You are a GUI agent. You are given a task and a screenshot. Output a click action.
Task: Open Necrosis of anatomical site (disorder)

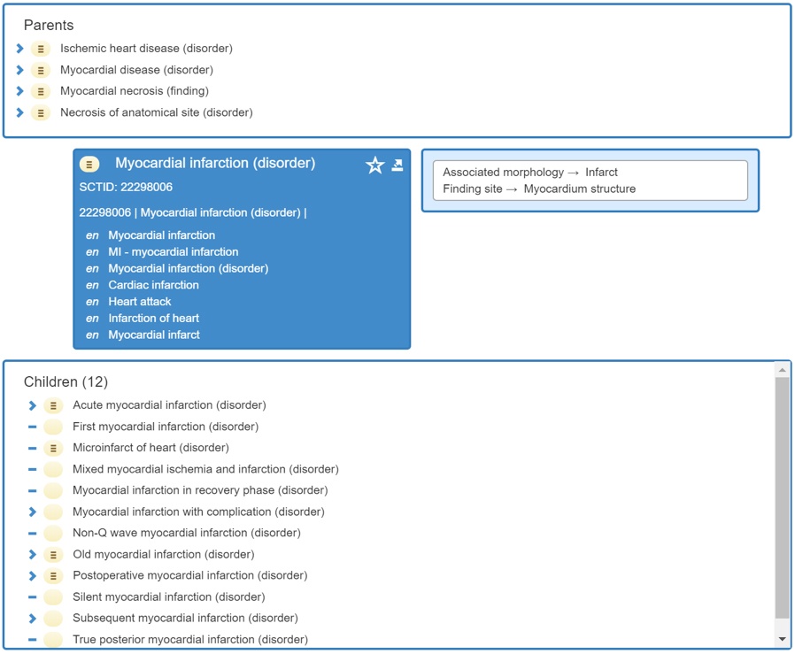(x=156, y=112)
